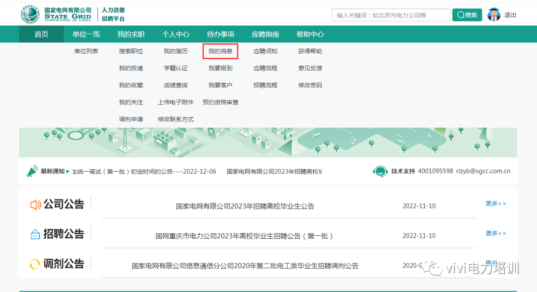Open the 国网重庆市电力公司2023 recruitment announcement
The width and height of the screenshot is (537, 292).
[244, 236]
